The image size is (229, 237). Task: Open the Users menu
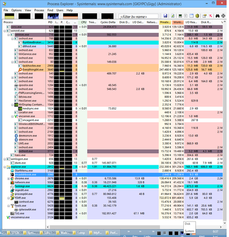tap(60, 10)
